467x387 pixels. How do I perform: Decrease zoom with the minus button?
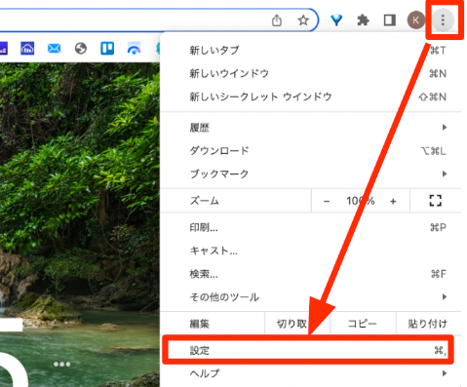click(x=327, y=202)
